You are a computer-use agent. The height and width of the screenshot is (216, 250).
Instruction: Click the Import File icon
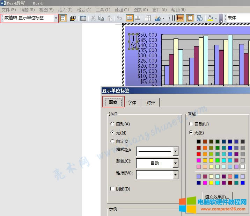coord(73,18)
